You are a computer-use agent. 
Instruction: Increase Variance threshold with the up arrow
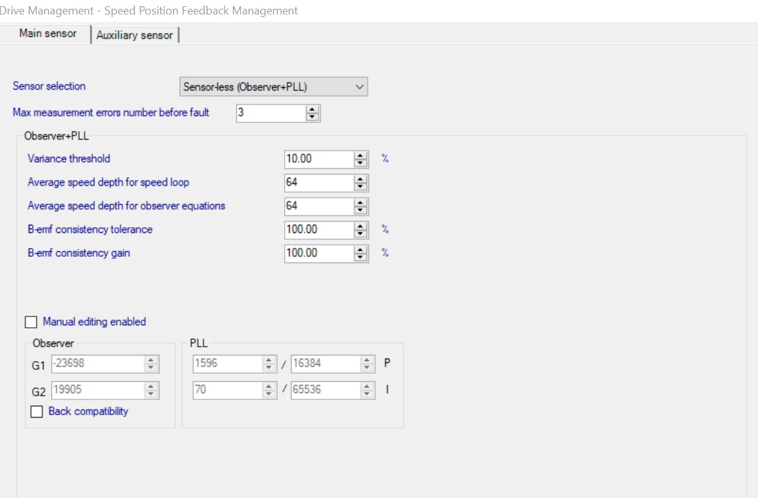click(360, 155)
